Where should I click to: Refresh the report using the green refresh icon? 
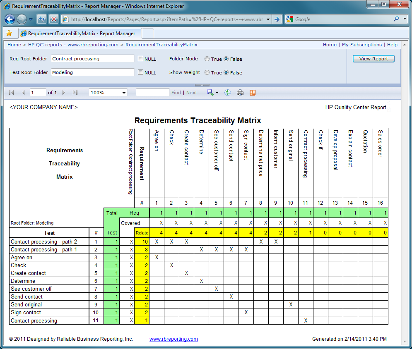pyautogui.click(x=227, y=92)
